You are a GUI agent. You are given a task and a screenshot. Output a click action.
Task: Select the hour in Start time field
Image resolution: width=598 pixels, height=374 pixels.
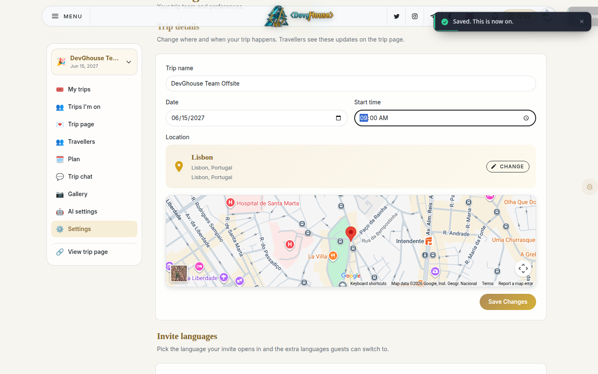pos(364,118)
